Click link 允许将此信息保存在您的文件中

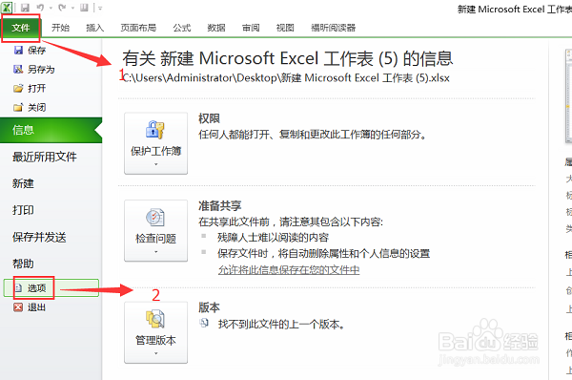coord(289,269)
